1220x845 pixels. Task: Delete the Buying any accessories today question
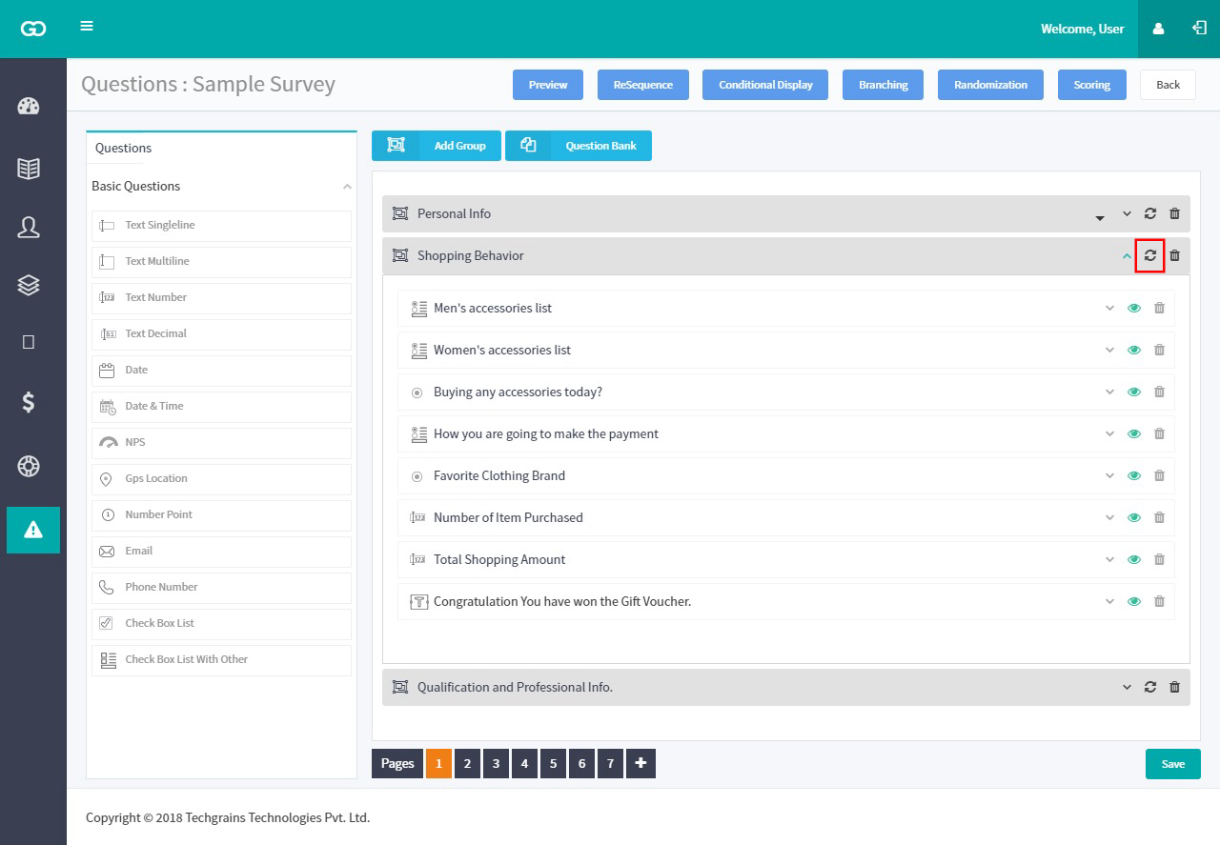[1159, 392]
